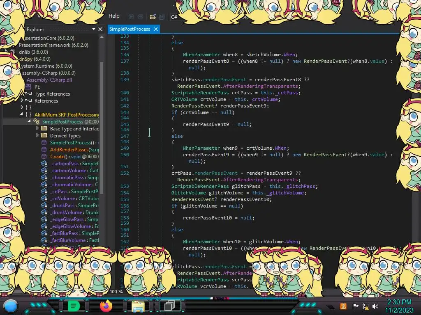
Task: Click the Open file folder icon
Action: 153,17
